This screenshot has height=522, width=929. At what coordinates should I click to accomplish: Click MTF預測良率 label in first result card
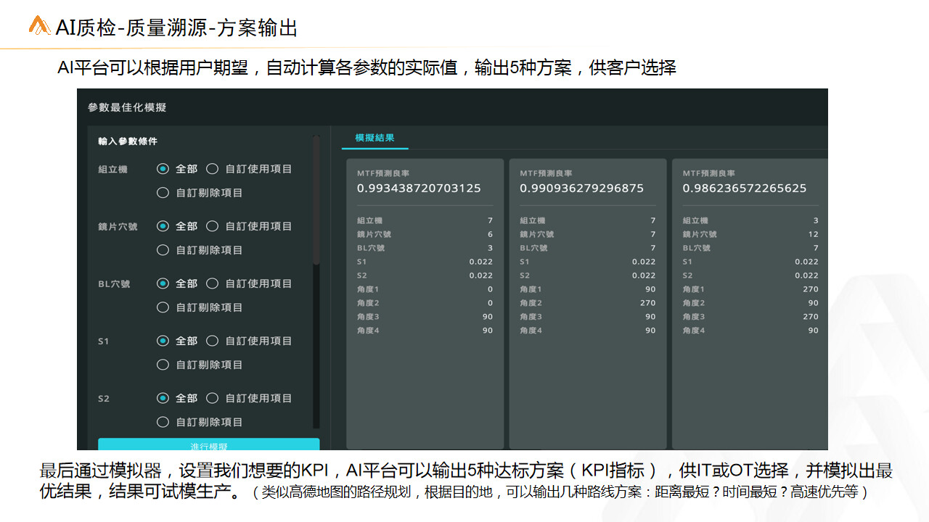(x=383, y=174)
